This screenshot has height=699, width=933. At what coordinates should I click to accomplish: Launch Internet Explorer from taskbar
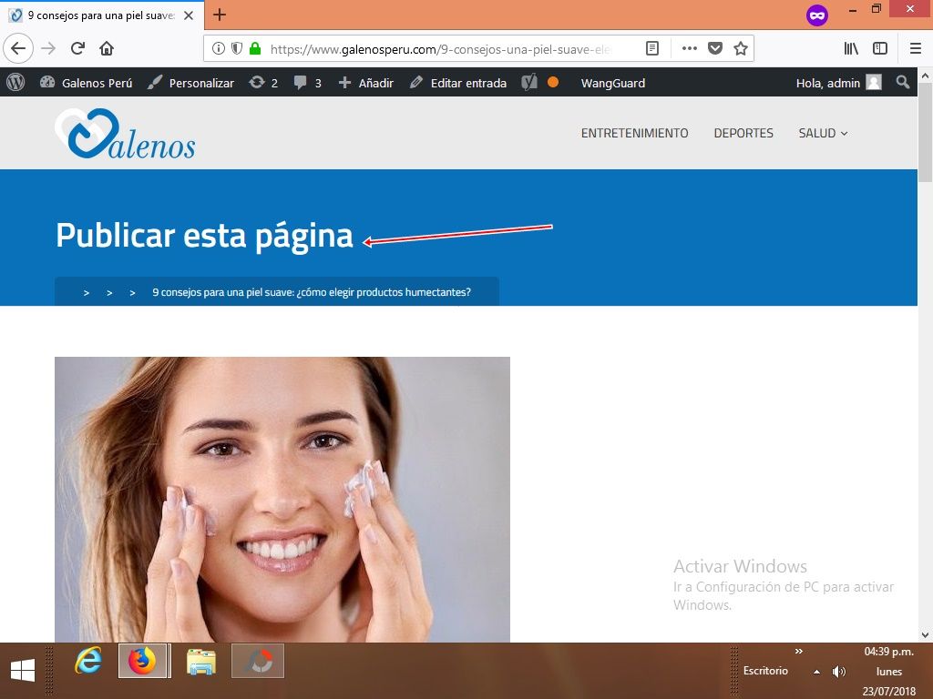[x=88, y=661]
